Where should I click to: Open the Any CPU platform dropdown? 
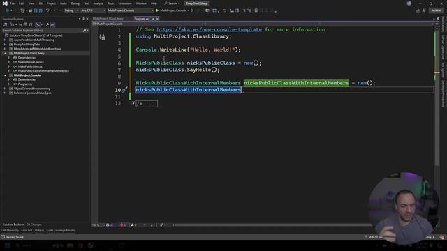click(x=93, y=10)
